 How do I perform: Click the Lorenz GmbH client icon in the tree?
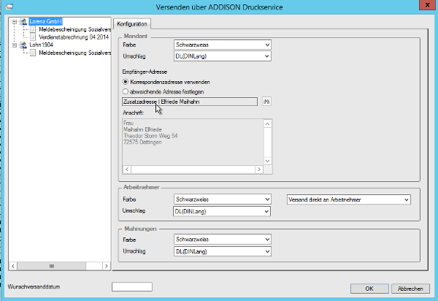click(23, 21)
